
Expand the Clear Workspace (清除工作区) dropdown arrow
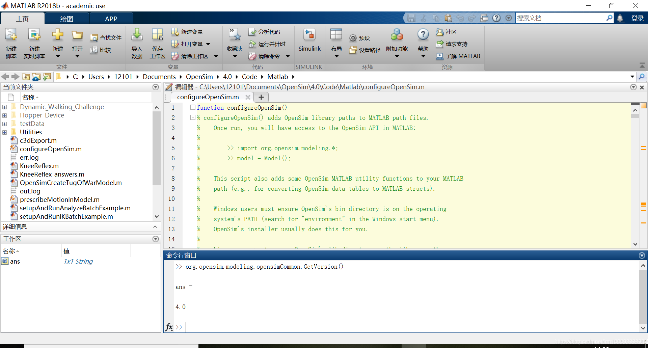click(216, 56)
